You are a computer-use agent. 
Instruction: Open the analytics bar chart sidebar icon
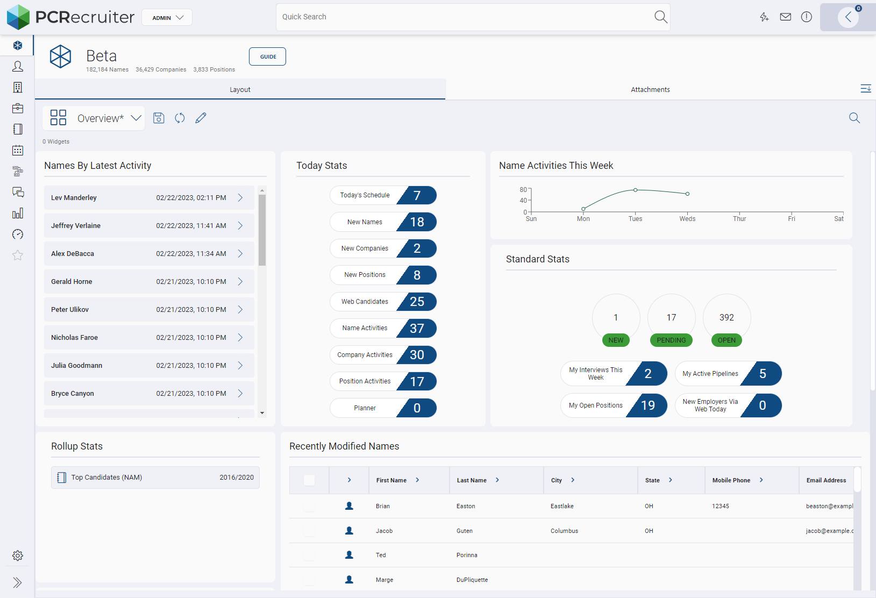[x=18, y=213]
